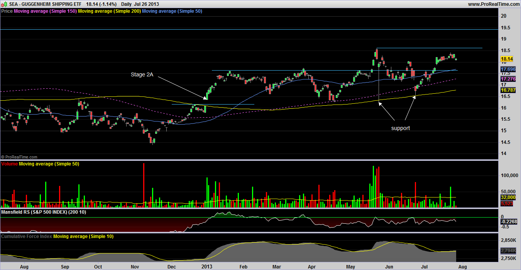Image resolution: width=521 pixels, height=270 pixels.
Task: Click the 2013 marker on time axis
Action: point(207,266)
